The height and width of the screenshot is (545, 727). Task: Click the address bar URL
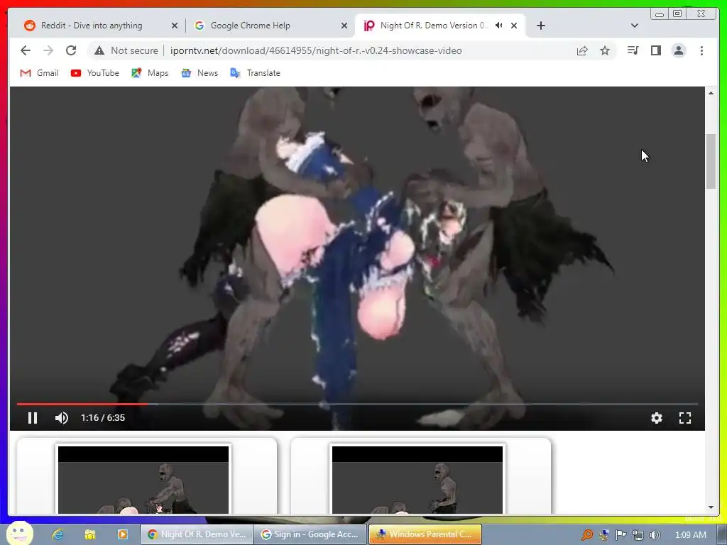pyautogui.click(x=316, y=50)
